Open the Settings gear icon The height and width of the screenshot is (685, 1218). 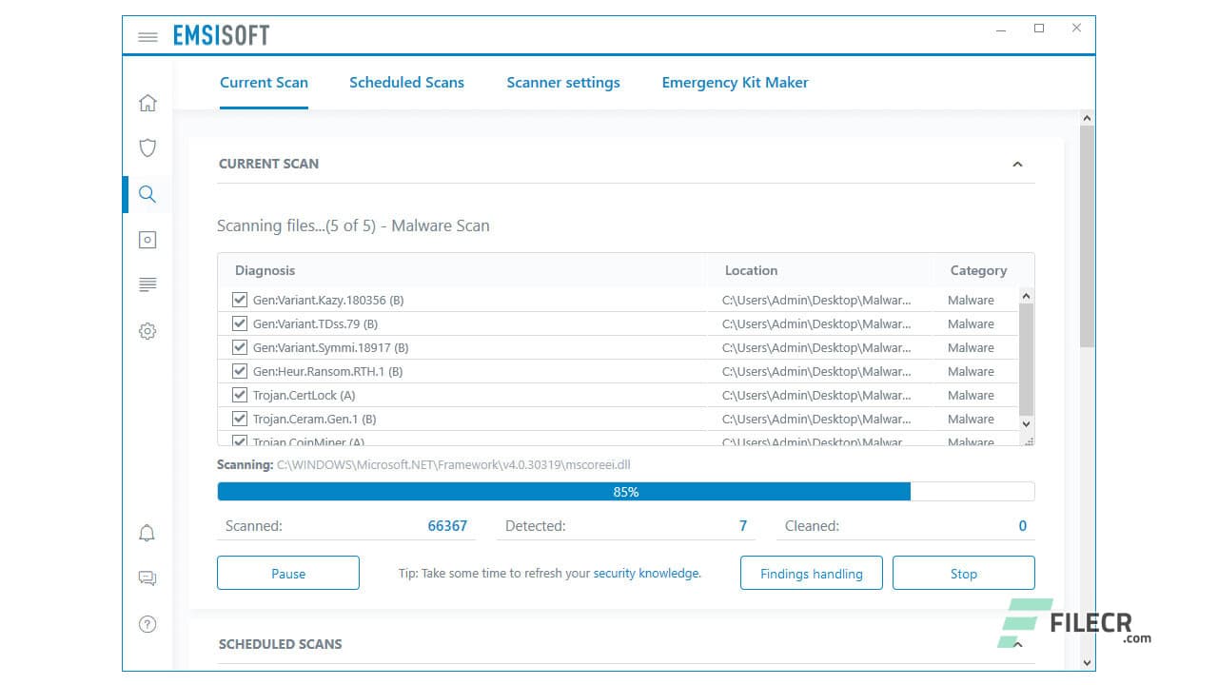coord(147,330)
